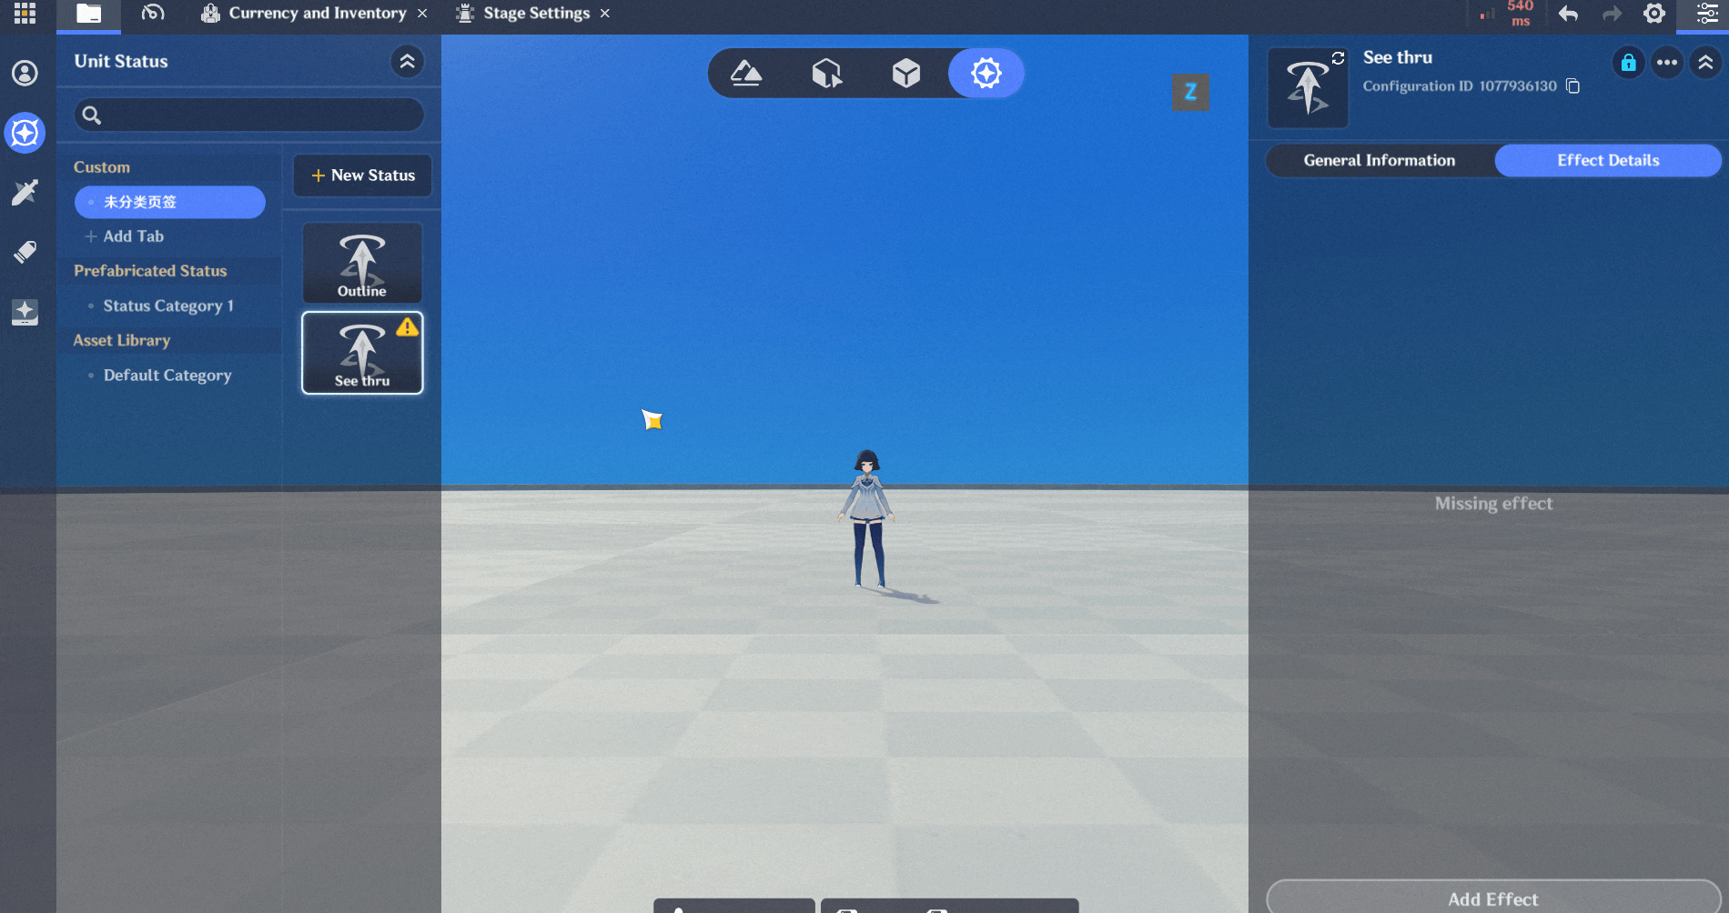
Task: Click the Unit Status search field
Action: (248, 115)
